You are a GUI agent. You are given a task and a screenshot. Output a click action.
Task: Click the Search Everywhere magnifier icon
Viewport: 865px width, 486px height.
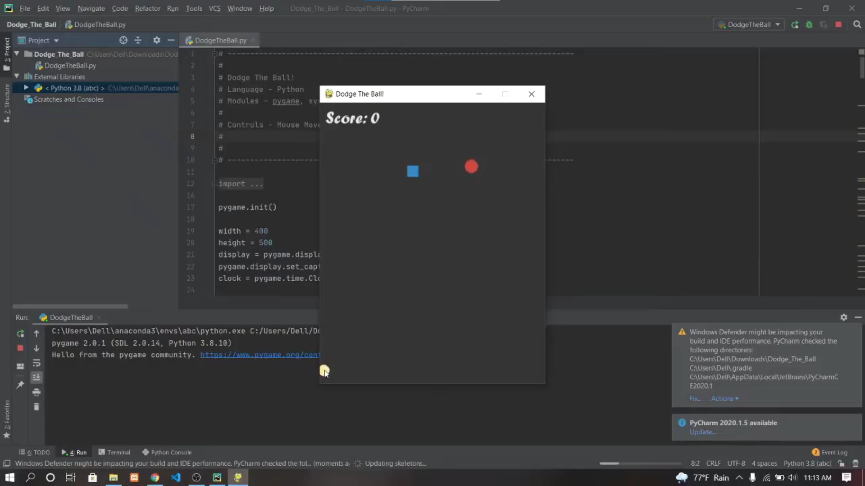point(857,25)
